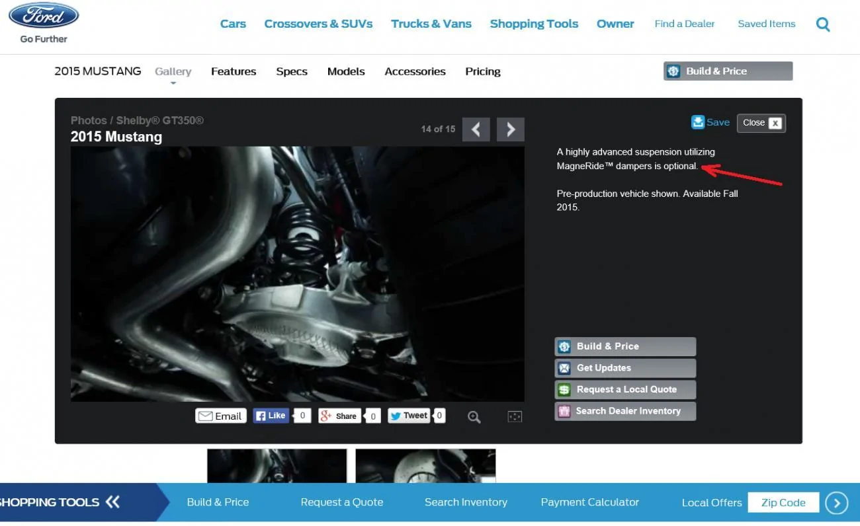Click Build & Price in bottom bar
The image size is (860, 526).
[218, 502]
